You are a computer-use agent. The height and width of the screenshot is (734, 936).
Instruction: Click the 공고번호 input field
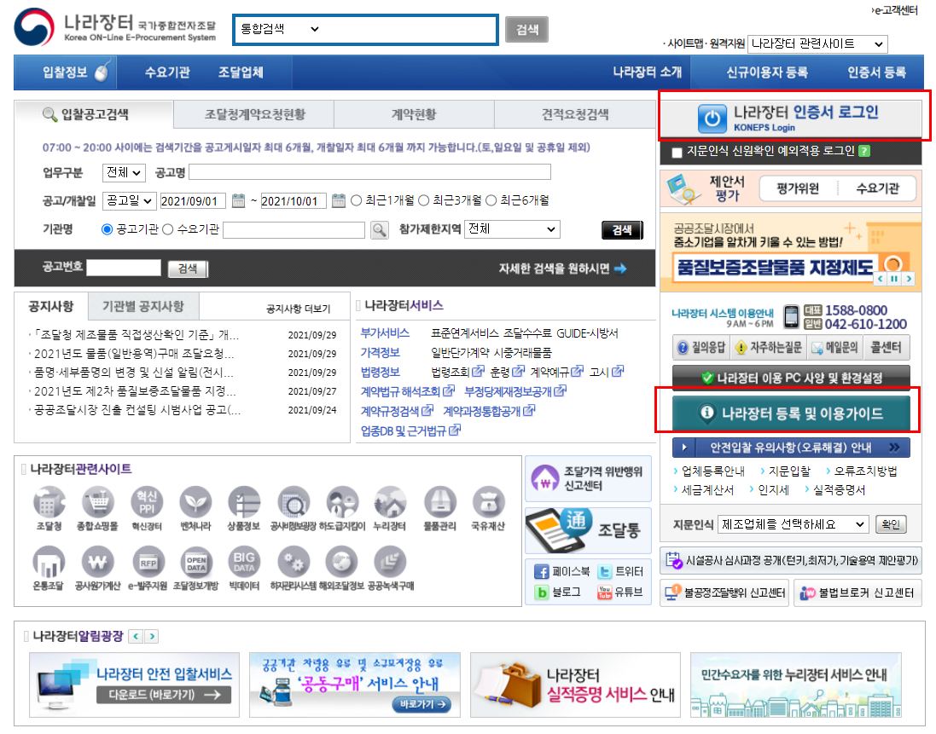pyautogui.click(x=124, y=269)
